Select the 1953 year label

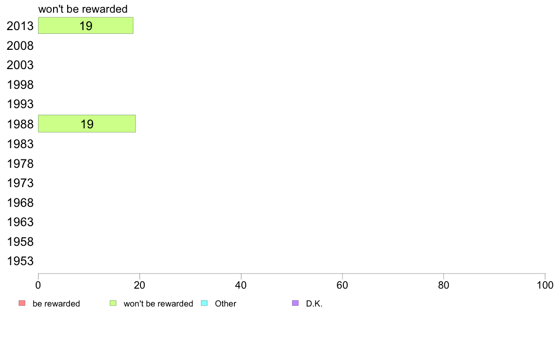pyautogui.click(x=20, y=261)
